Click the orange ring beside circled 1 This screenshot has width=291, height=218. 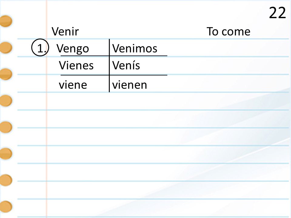click(x=6, y=48)
